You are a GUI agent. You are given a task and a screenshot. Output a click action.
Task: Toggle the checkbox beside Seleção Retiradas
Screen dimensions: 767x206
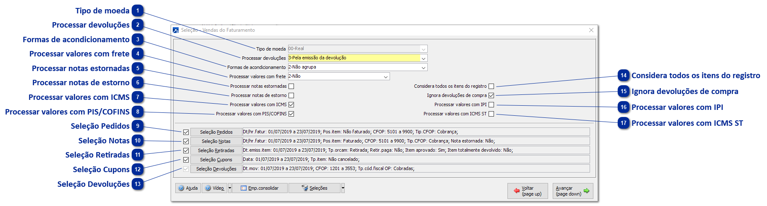click(x=186, y=150)
